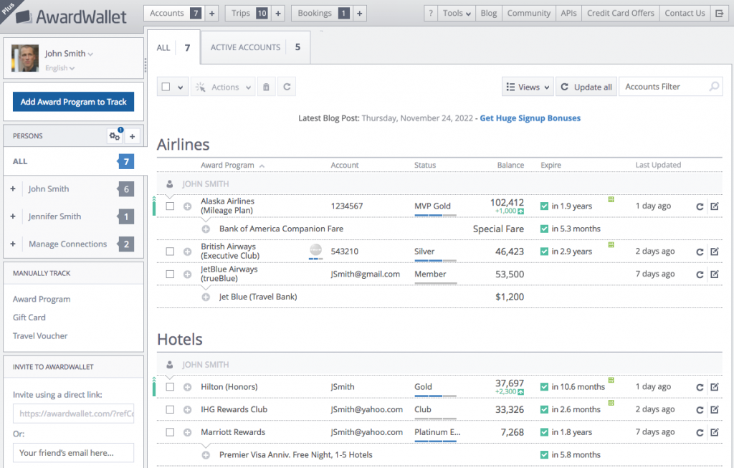This screenshot has width=734, height=468.
Task: Click the logout icon in top bar
Action: coord(720,13)
